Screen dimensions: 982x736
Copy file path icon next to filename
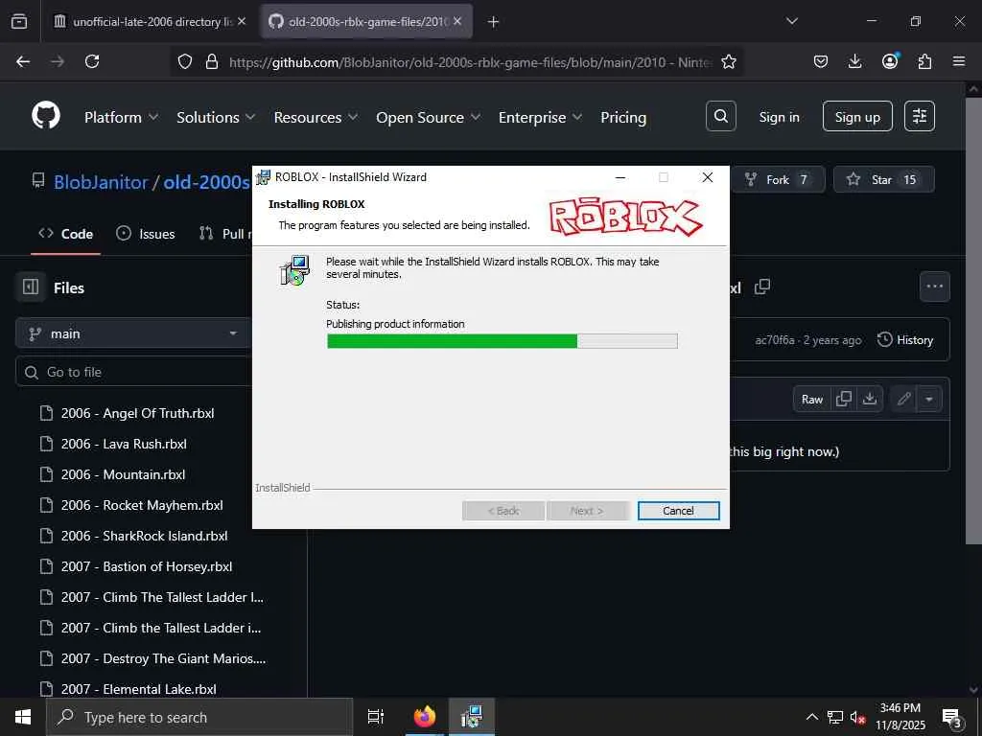[762, 287]
